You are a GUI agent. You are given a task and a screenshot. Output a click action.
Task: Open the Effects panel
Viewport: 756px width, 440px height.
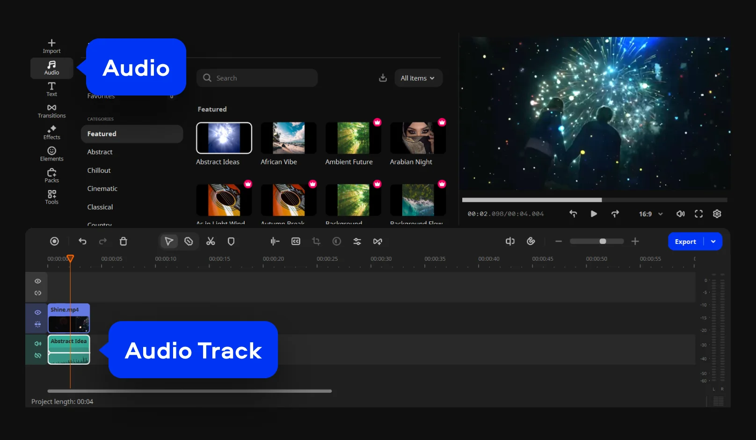pyautogui.click(x=51, y=132)
